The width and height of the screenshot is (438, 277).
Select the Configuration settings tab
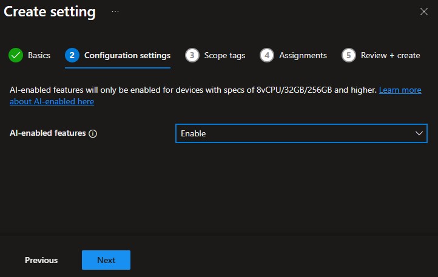pyautogui.click(x=127, y=55)
